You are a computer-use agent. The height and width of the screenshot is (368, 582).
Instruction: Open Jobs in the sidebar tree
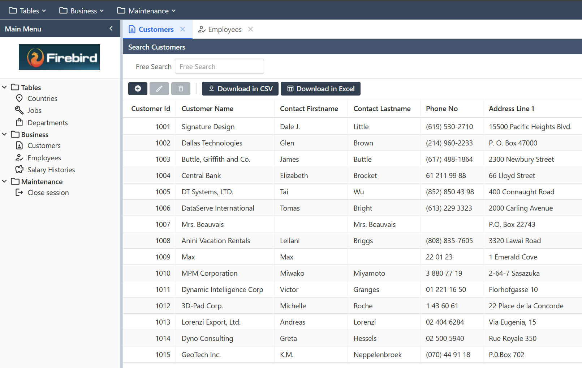[x=34, y=110]
